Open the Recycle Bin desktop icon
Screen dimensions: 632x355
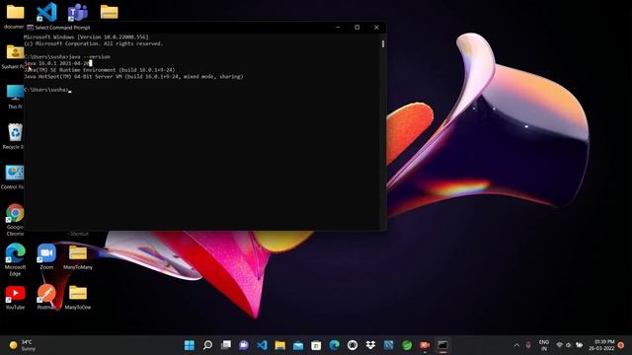click(x=15, y=136)
